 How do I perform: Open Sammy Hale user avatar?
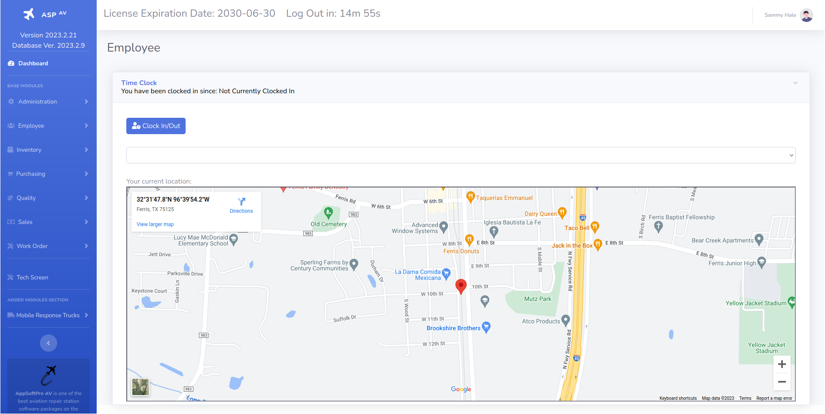(x=807, y=15)
